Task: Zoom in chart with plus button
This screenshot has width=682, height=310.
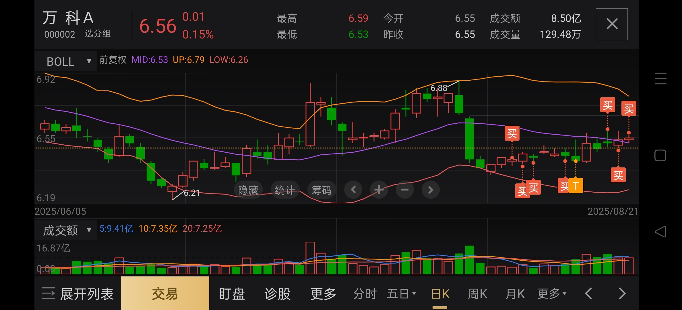Action: [379, 190]
